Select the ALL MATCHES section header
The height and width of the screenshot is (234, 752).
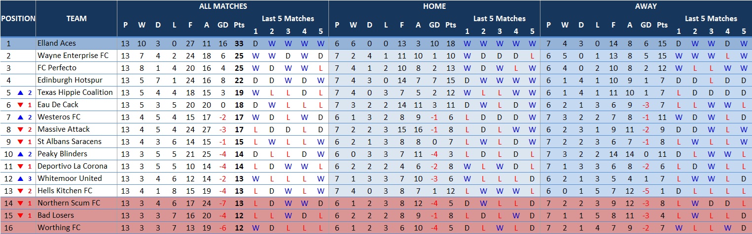coord(223,6)
